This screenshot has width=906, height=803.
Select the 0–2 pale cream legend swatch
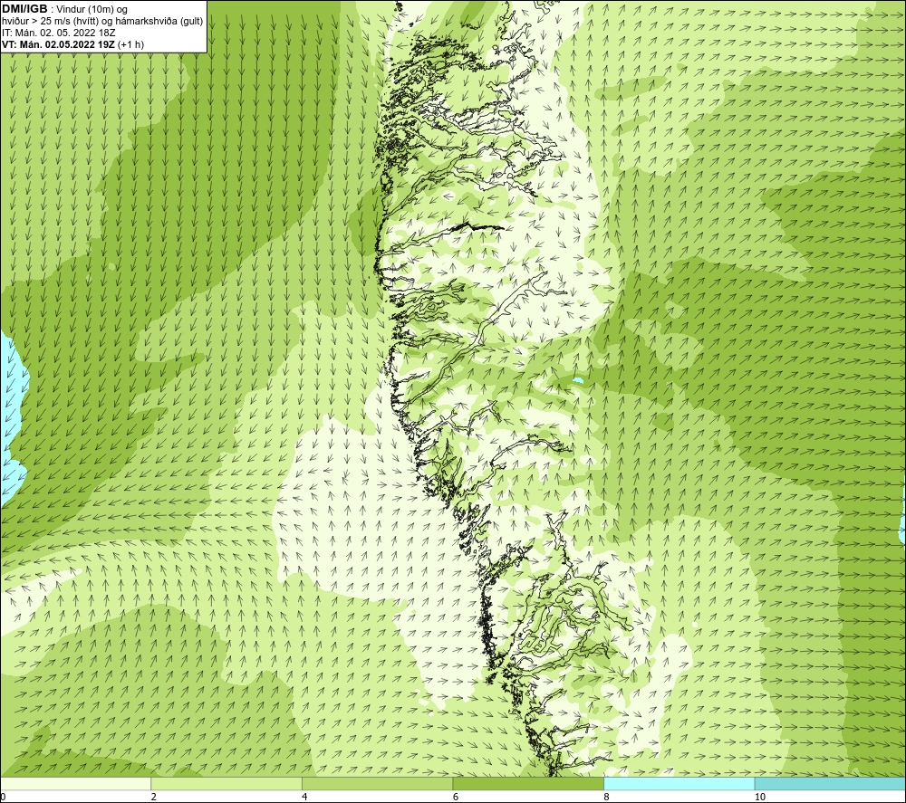point(76,783)
